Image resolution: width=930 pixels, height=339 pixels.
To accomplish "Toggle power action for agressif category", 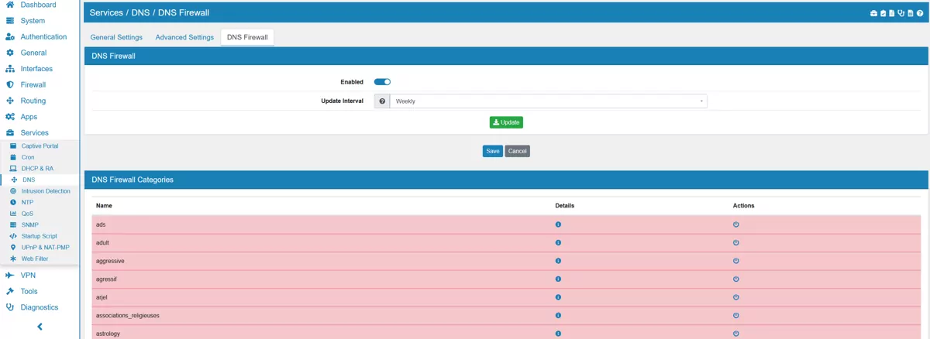I will click(736, 279).
